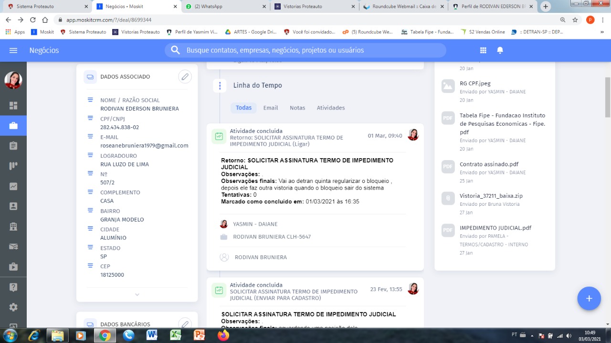Toggle the completed activity checkmark icon
The height and width of the screenshot is (343, 611).
point(219,136)
